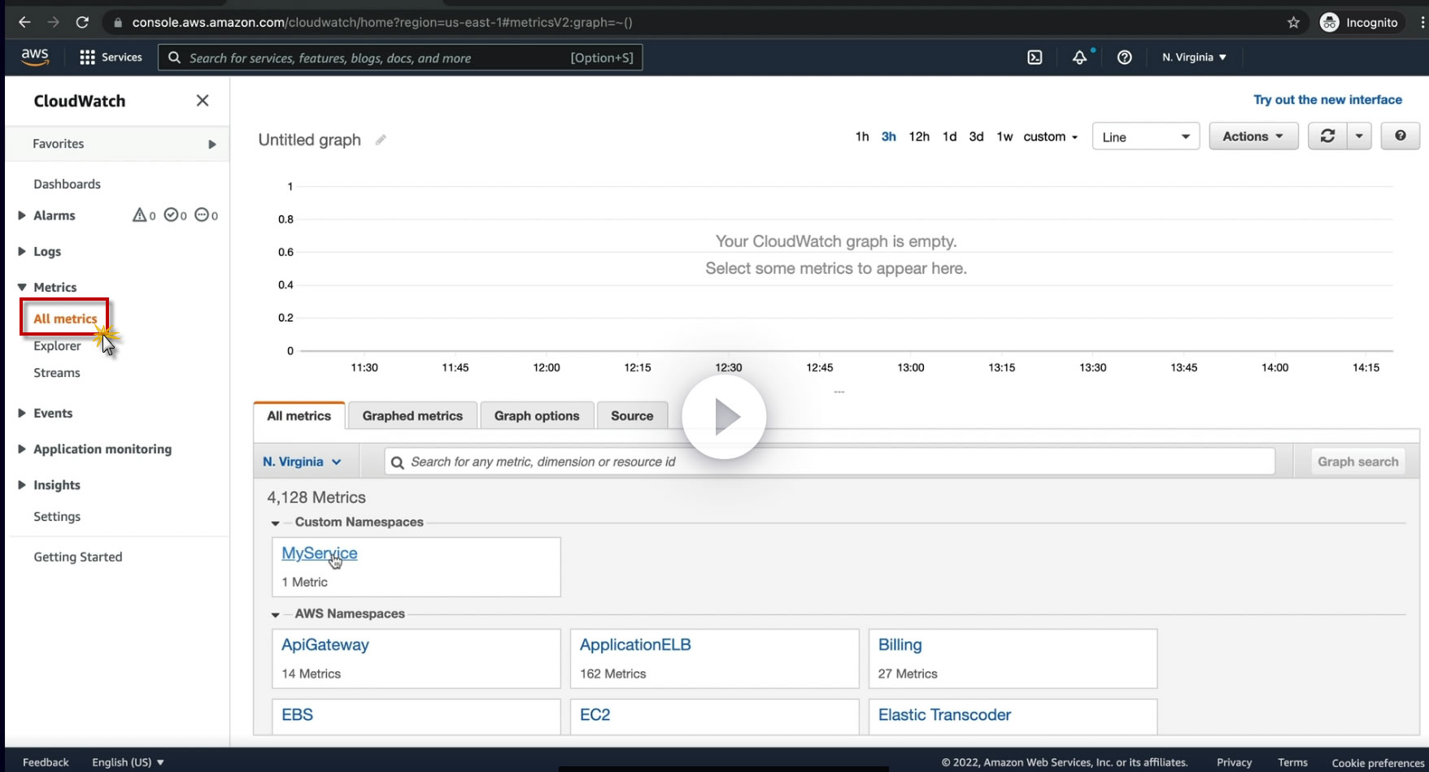
Task: Select the 3d time range
Action: [976, 137]
